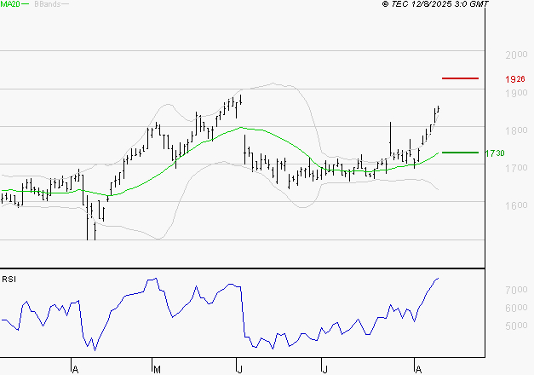Click the BBands legend label
This screenshot has height=375, width=534.
pyautogui.click(x=48, y=4)
